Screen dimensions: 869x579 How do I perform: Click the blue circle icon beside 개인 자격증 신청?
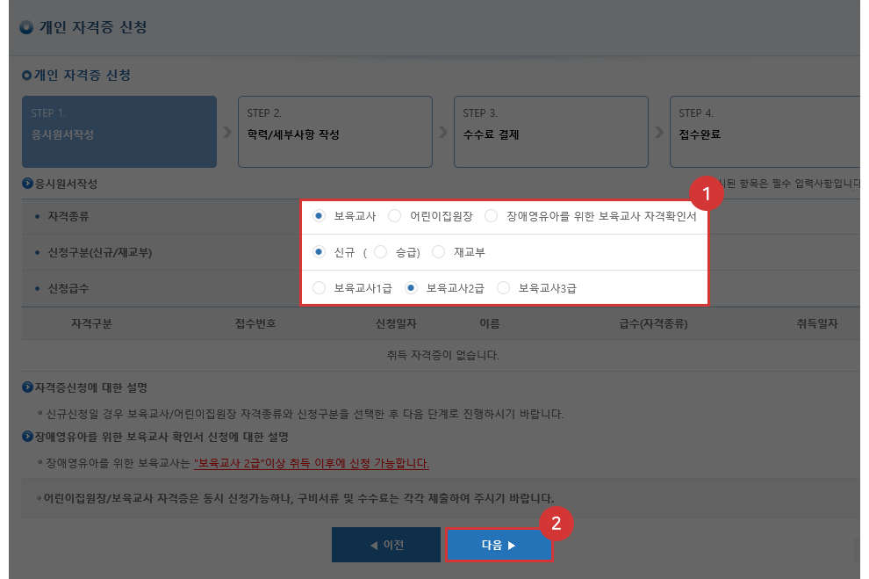25,27
